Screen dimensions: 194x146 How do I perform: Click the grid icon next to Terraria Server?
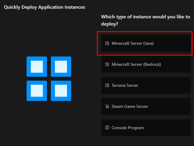[x=107, y=85]
